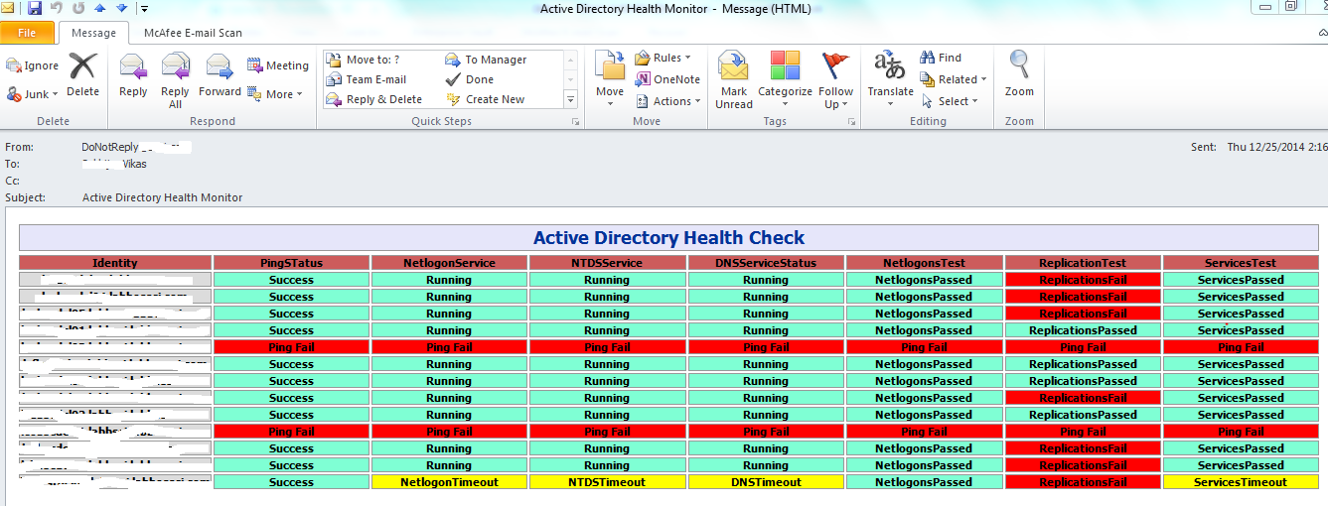This screenshot has width=1328, height=506.
Task: Open the Categorize color menu
Action: pyautogui.click(x=785, y=79)
